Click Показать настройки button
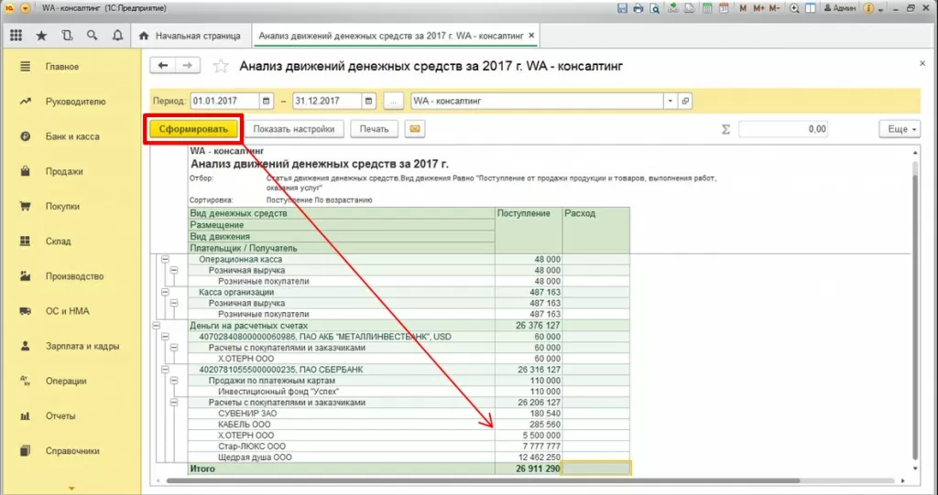This screenshot has width=938, height=495. (x=294, y=129)
